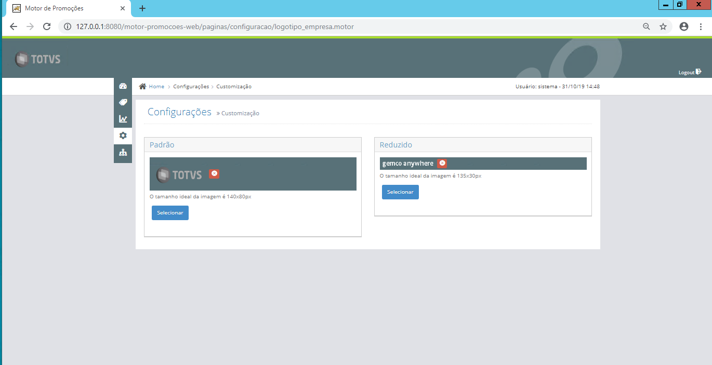
Task: Open the dashboard gauge sidebar icon
Action: pos(123,86)
